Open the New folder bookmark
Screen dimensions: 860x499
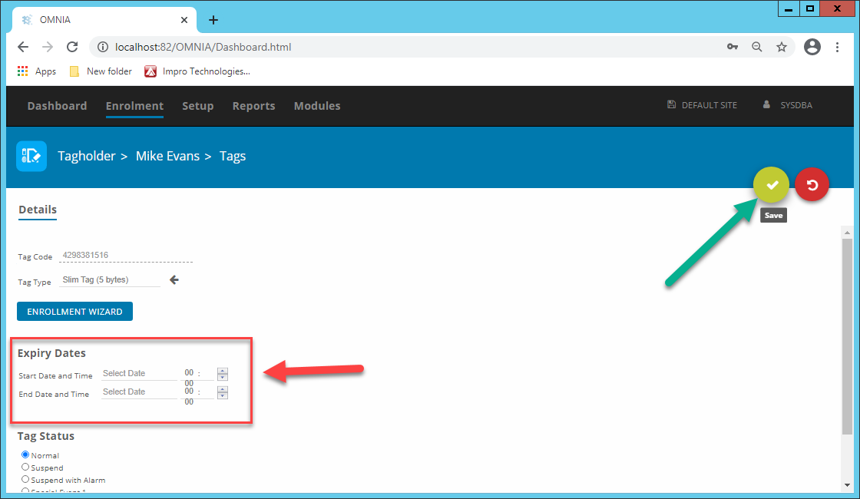(101, 71)
